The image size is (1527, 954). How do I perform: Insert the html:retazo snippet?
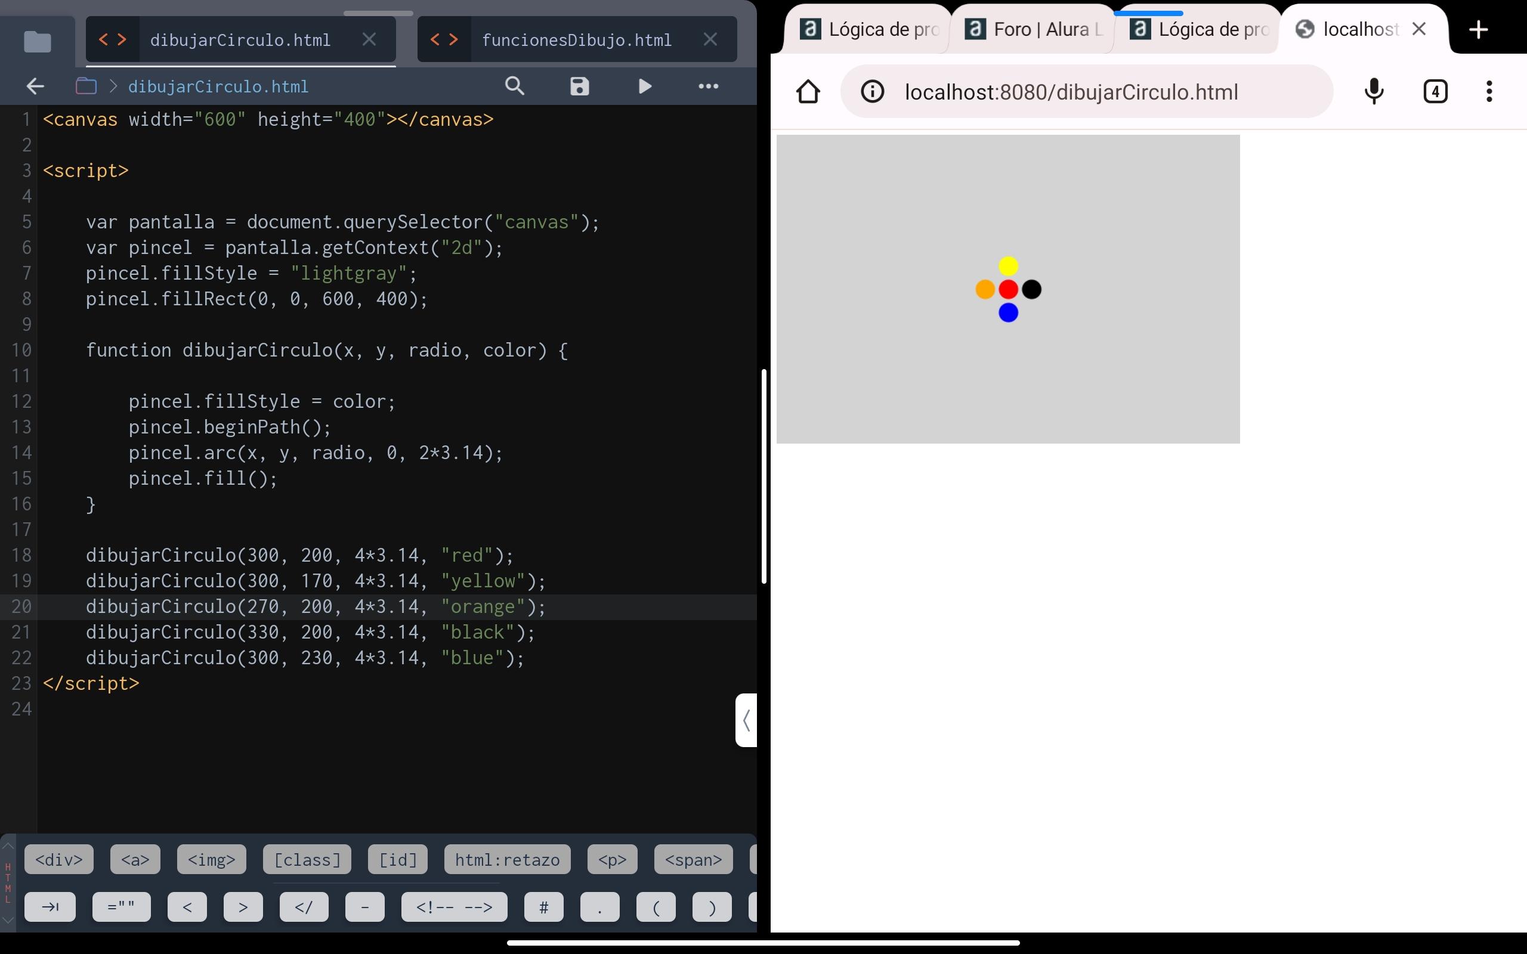(508, 859)
